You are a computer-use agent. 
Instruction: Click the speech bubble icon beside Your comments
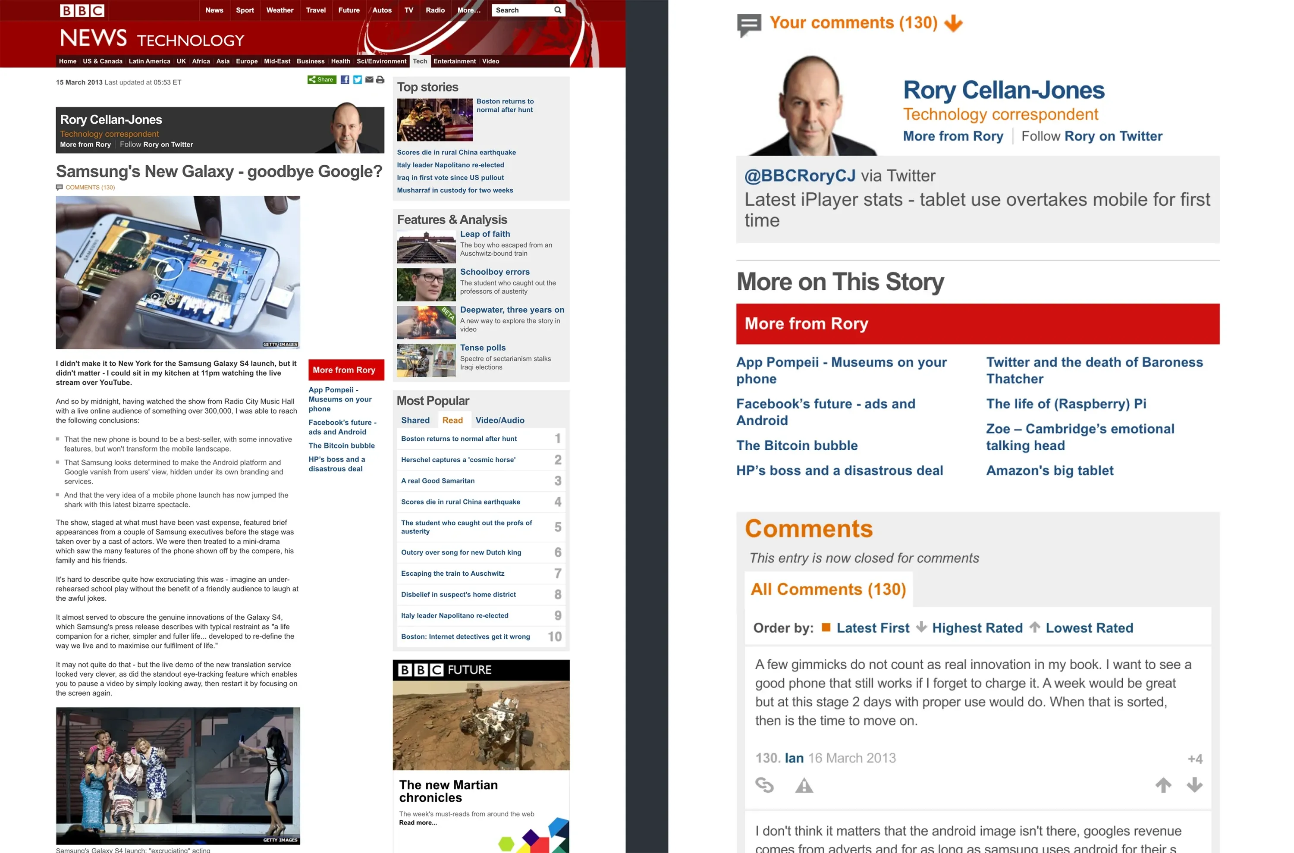749,25
